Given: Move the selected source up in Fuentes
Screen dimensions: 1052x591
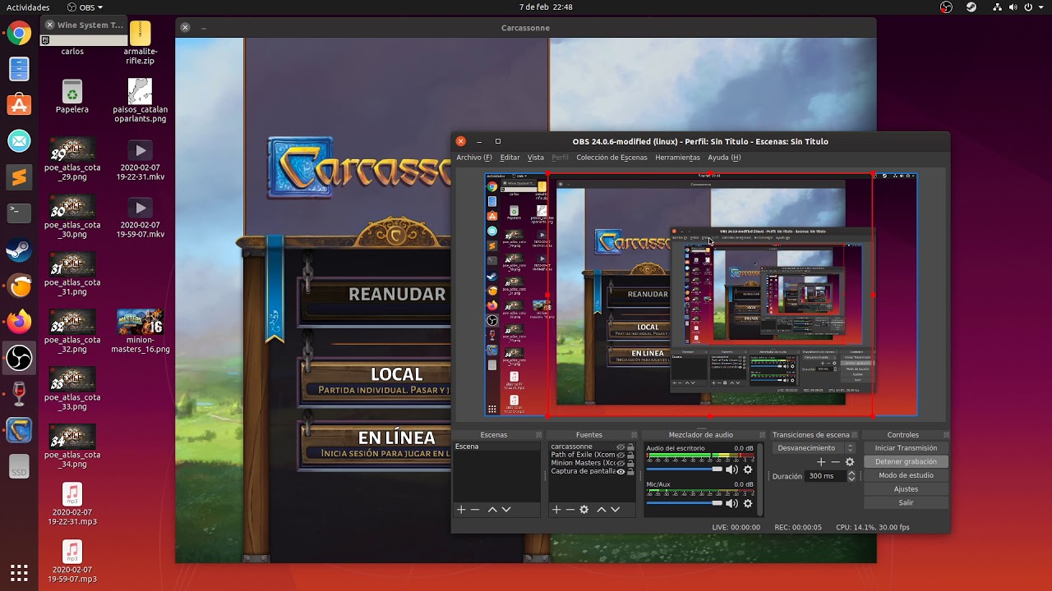Looking at the screenshot, I should pos(602,510).
